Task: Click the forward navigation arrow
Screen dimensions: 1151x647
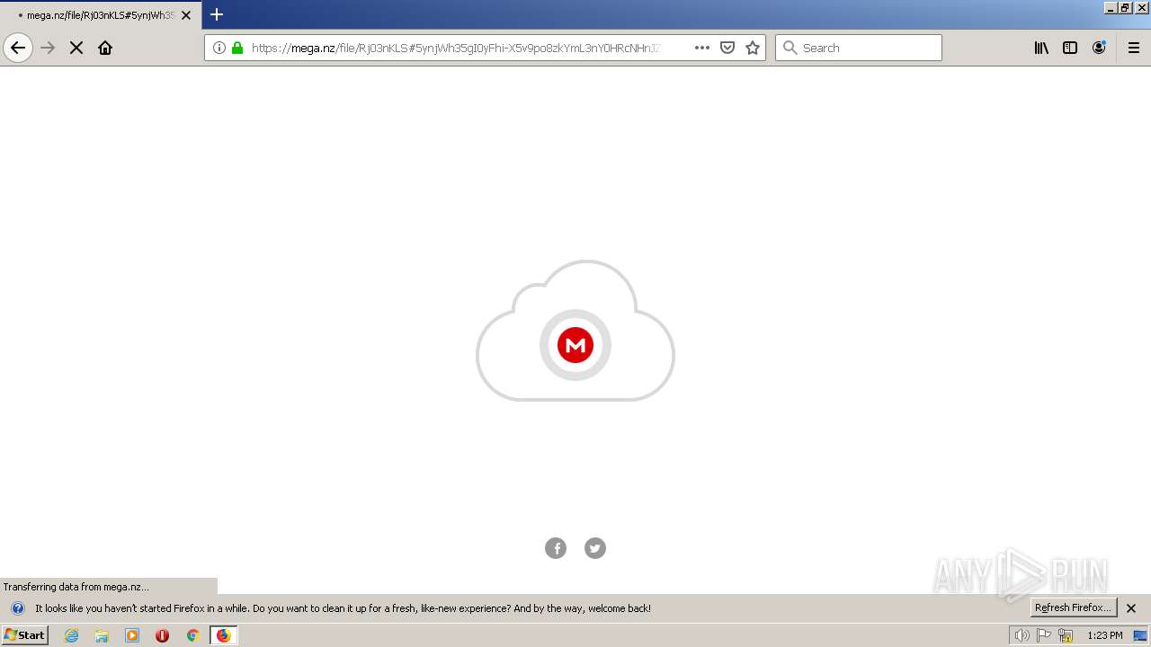Action: tap(48, 48)
